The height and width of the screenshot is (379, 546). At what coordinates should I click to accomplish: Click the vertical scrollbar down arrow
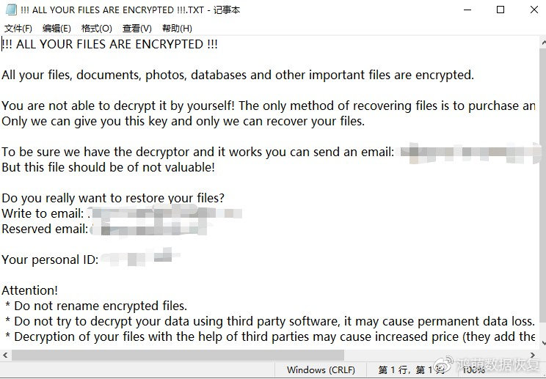coord(540,343)
